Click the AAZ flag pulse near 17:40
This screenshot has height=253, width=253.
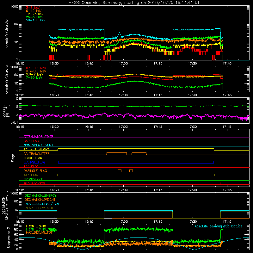[x=214, y=175]
